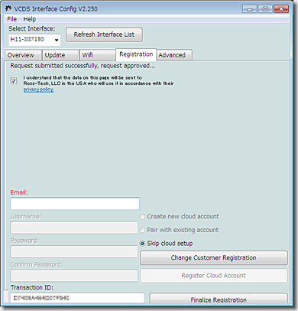Screen dimensions: 298x311
Task: Uncheck the data consent checkbox
Action: [x=14, y=81]
